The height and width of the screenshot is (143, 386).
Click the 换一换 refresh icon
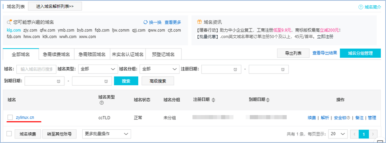[x=145, y=22]
